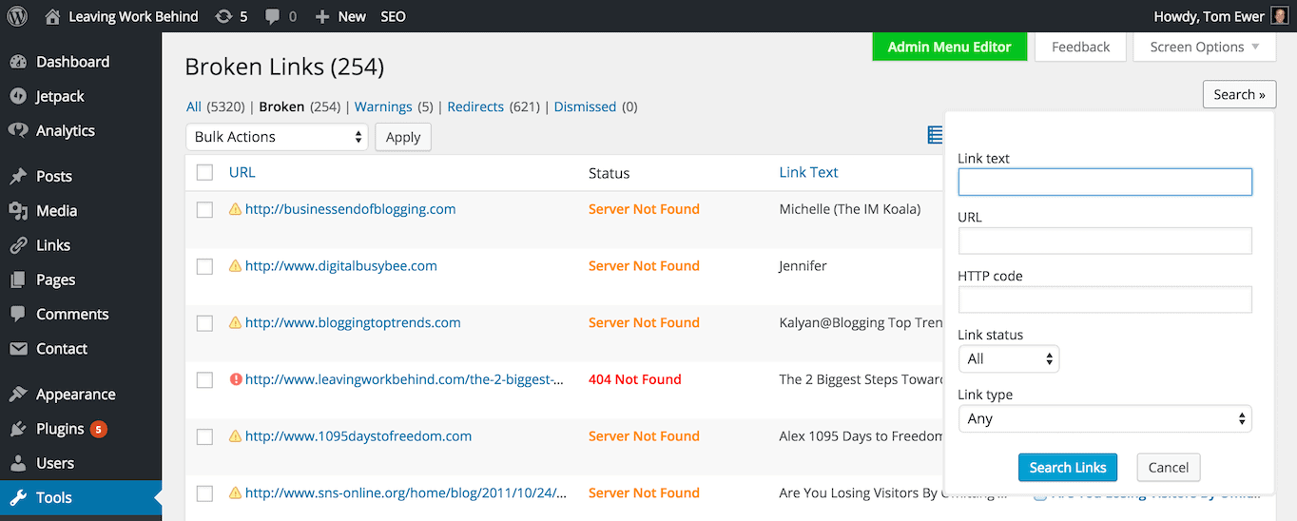This screenshot has height=521, width=1297.
Task: Click the Contact envelope icon
Action: pos(18,349)
